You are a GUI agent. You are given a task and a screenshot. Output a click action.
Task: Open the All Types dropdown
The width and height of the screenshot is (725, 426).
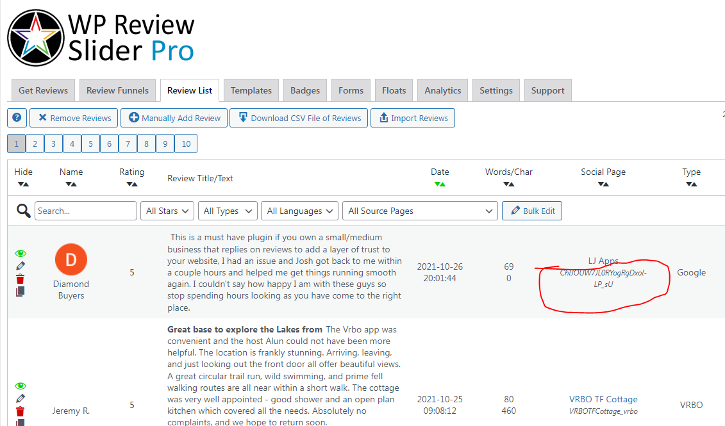click(x=228, y=211)
